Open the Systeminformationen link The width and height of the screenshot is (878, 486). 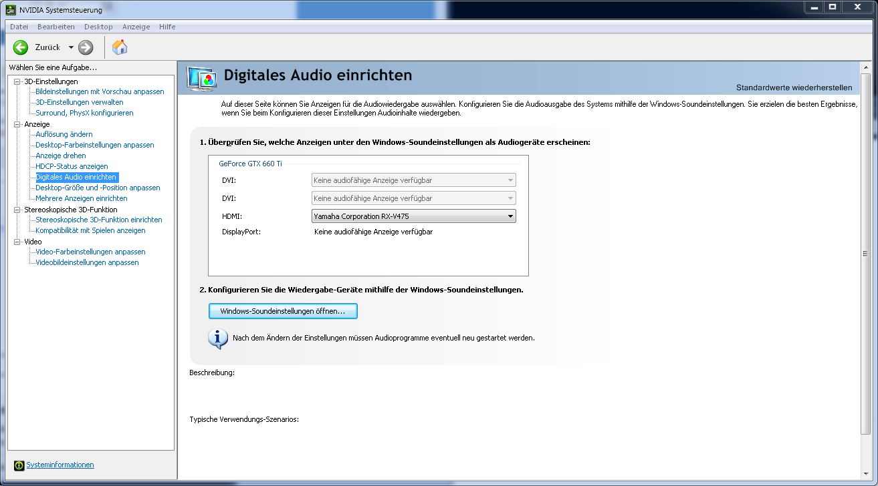coord(60,465)
